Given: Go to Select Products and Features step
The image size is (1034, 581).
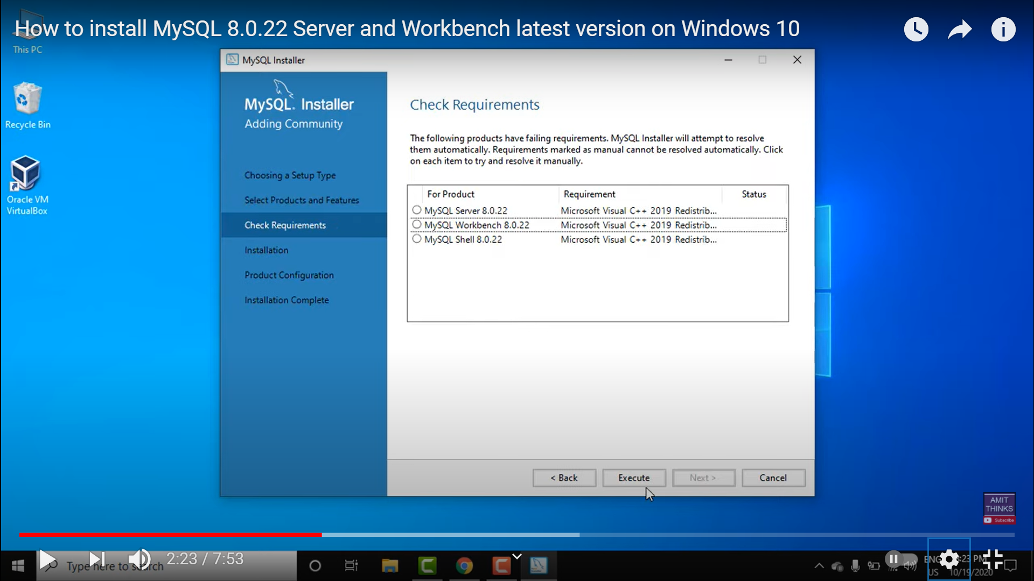Looking at the screenshot, I should pyautogui.click(x=302, y=200).
